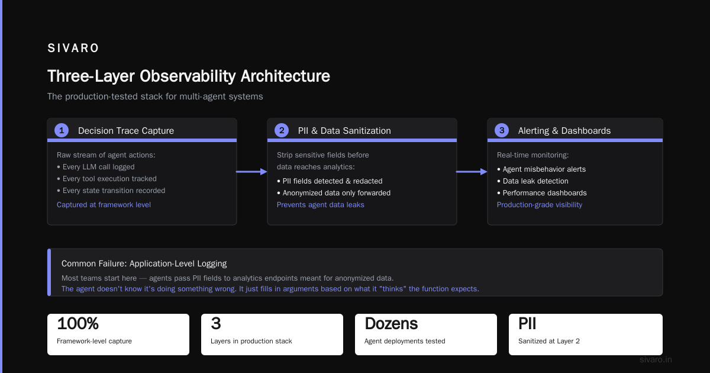Click the Dozens Agent deployments tested card
The height and width of the screenshot is (373, 710).
coord(426,335)
